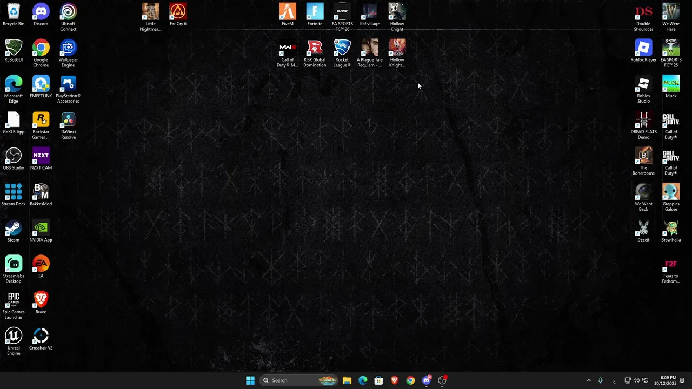Open the BakkesMod desktop shortcut
Viewport: 692px width, 389px height.
point(41,195)
